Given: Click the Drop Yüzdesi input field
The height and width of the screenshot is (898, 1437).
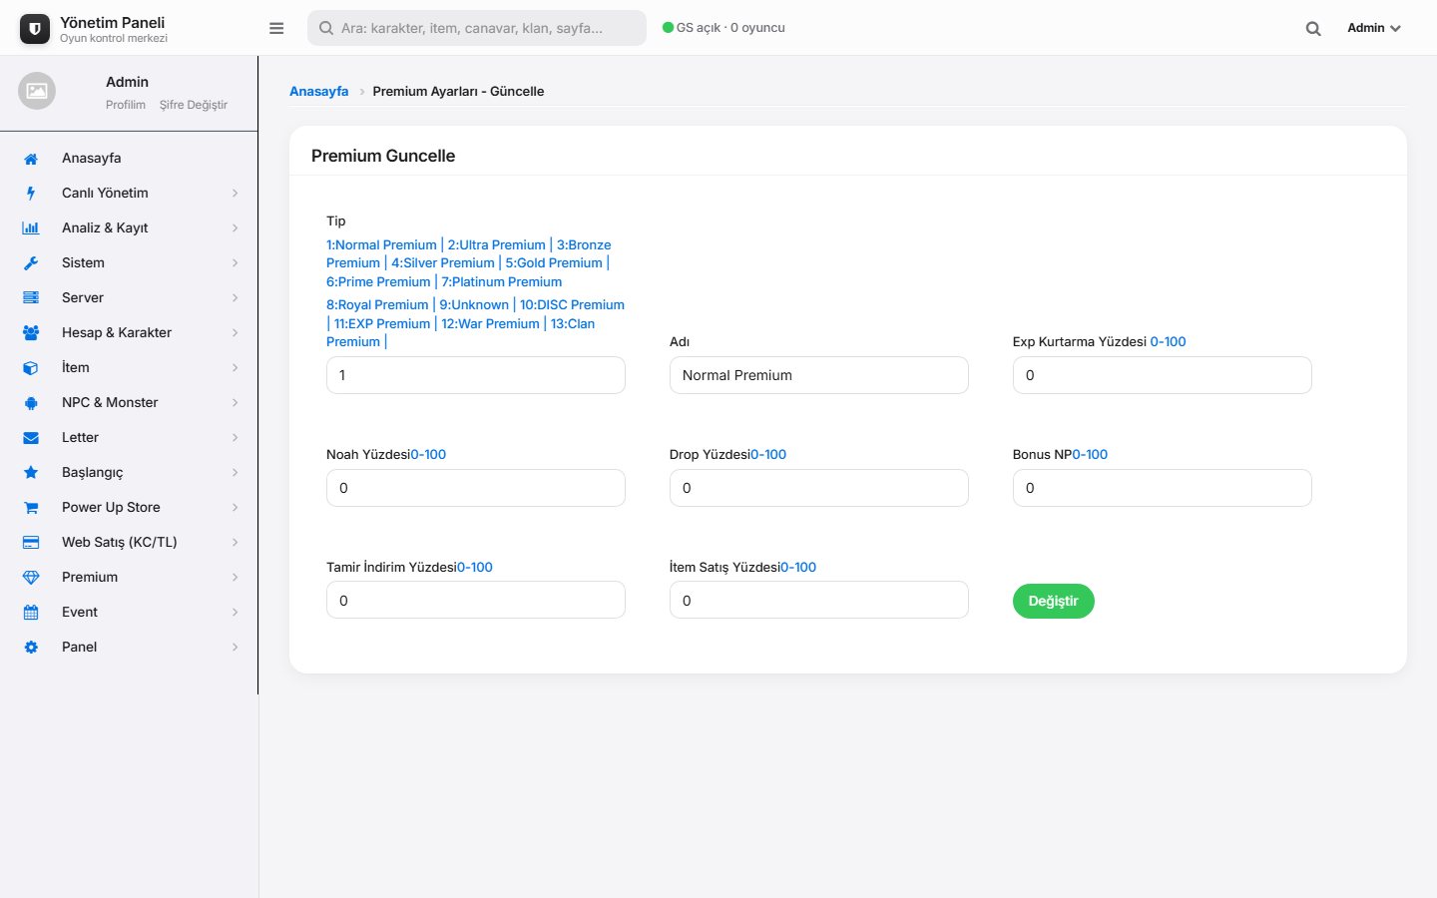Looking at the screenshot, I should pos(819,488).
